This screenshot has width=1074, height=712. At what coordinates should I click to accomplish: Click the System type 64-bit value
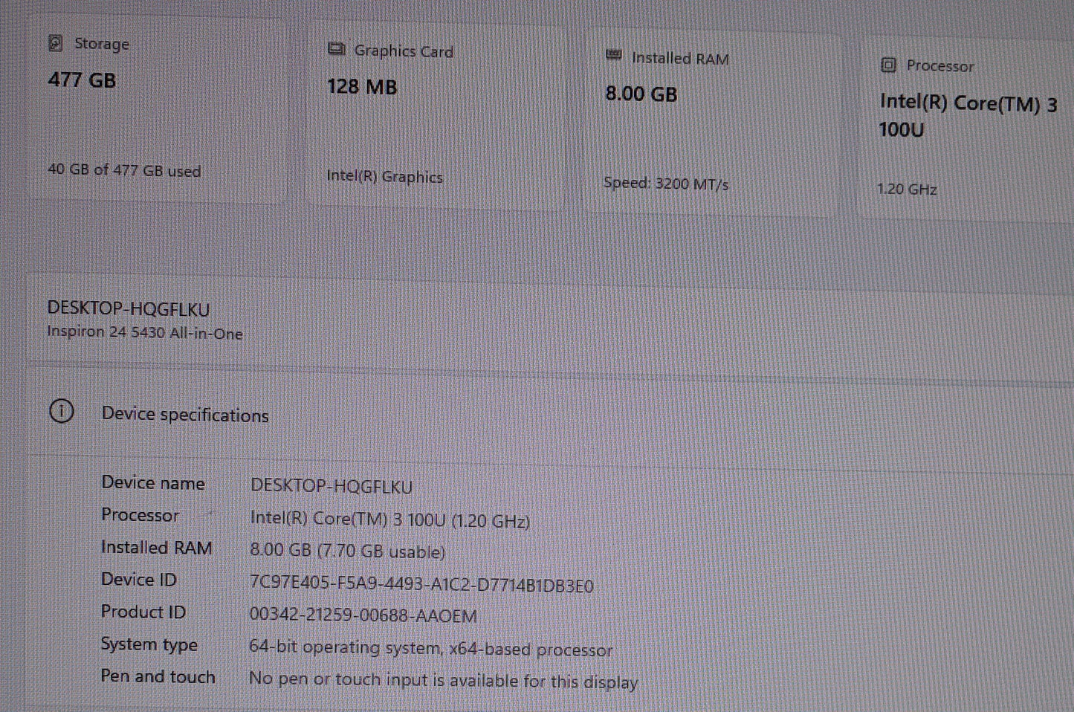pyautogui.click(x=431, y=649)
